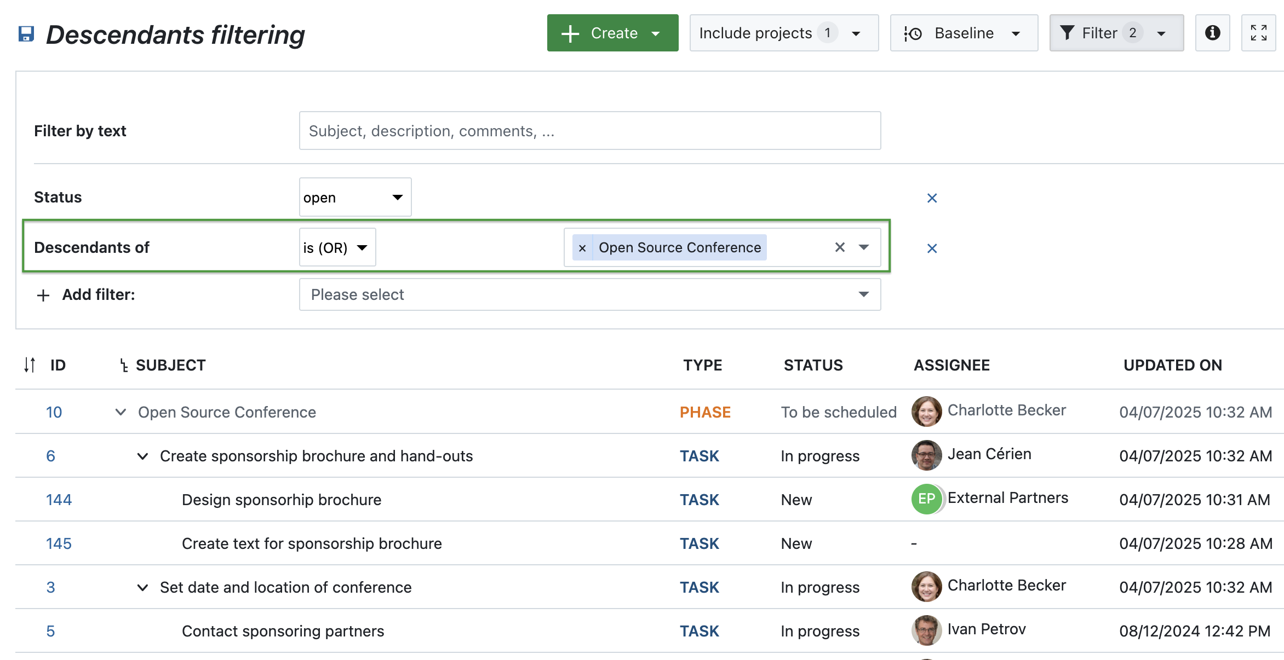This screenshot has width=1284, height=660.
Task: Activate fullscreen zen mode icon
Action: pos(1258,33)
